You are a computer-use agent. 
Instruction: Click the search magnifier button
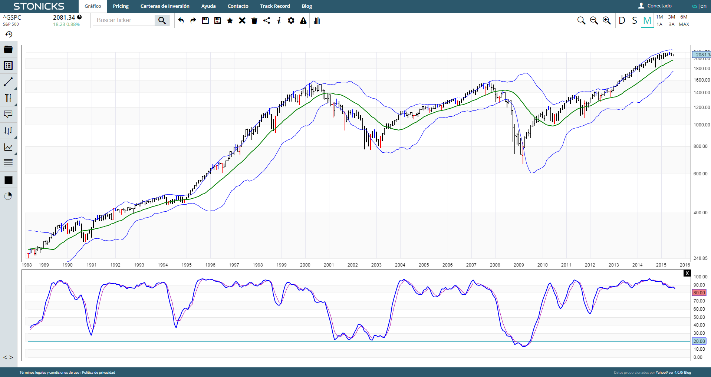pyautogui.click(x=162, y=20)
